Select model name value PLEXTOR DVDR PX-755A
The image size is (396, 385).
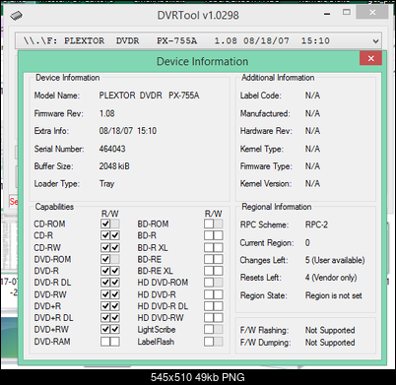[149, 96]
